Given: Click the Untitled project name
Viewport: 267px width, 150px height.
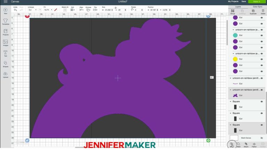Looking at the screenshot, I should 123,1.
